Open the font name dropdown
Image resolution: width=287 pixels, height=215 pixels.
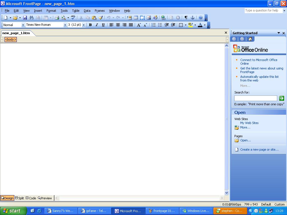click(65, 25)
